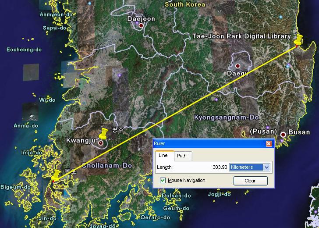This screenshot has height=228, width=319.
Task: Click the blue dot icon near Anmyeon-do
Action: (90, 3)
